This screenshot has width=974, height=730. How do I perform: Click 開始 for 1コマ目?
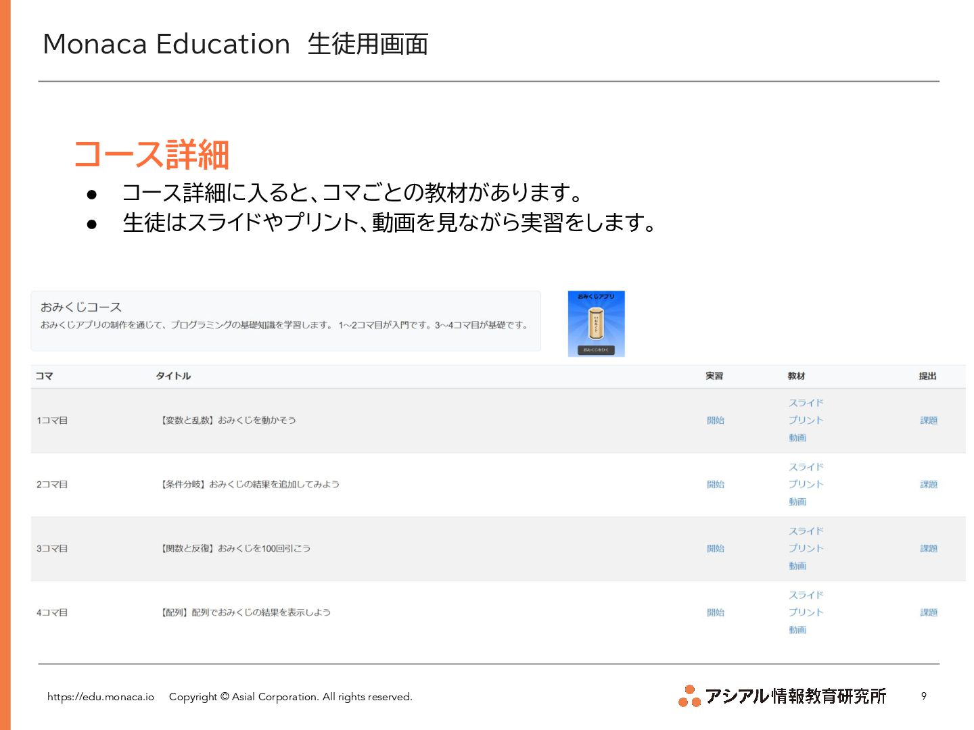715,420
